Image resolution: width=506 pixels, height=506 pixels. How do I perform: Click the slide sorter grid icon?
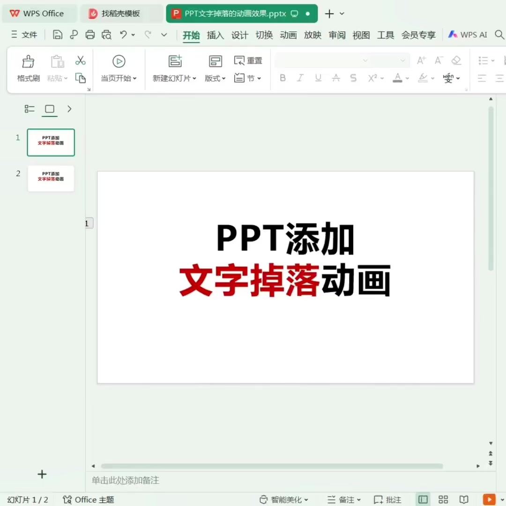[x=443, y=499]
